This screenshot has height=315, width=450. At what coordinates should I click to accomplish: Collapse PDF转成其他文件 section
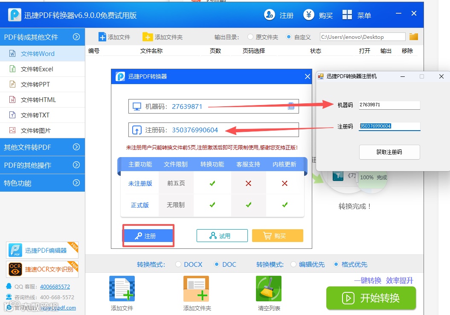coord(43,37)
